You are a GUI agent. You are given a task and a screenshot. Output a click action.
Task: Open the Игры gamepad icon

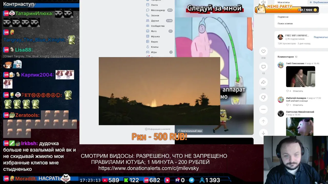148,52
